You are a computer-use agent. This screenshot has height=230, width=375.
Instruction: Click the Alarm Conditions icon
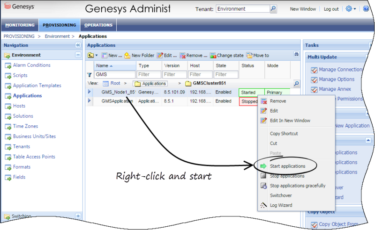click(8, 65)
